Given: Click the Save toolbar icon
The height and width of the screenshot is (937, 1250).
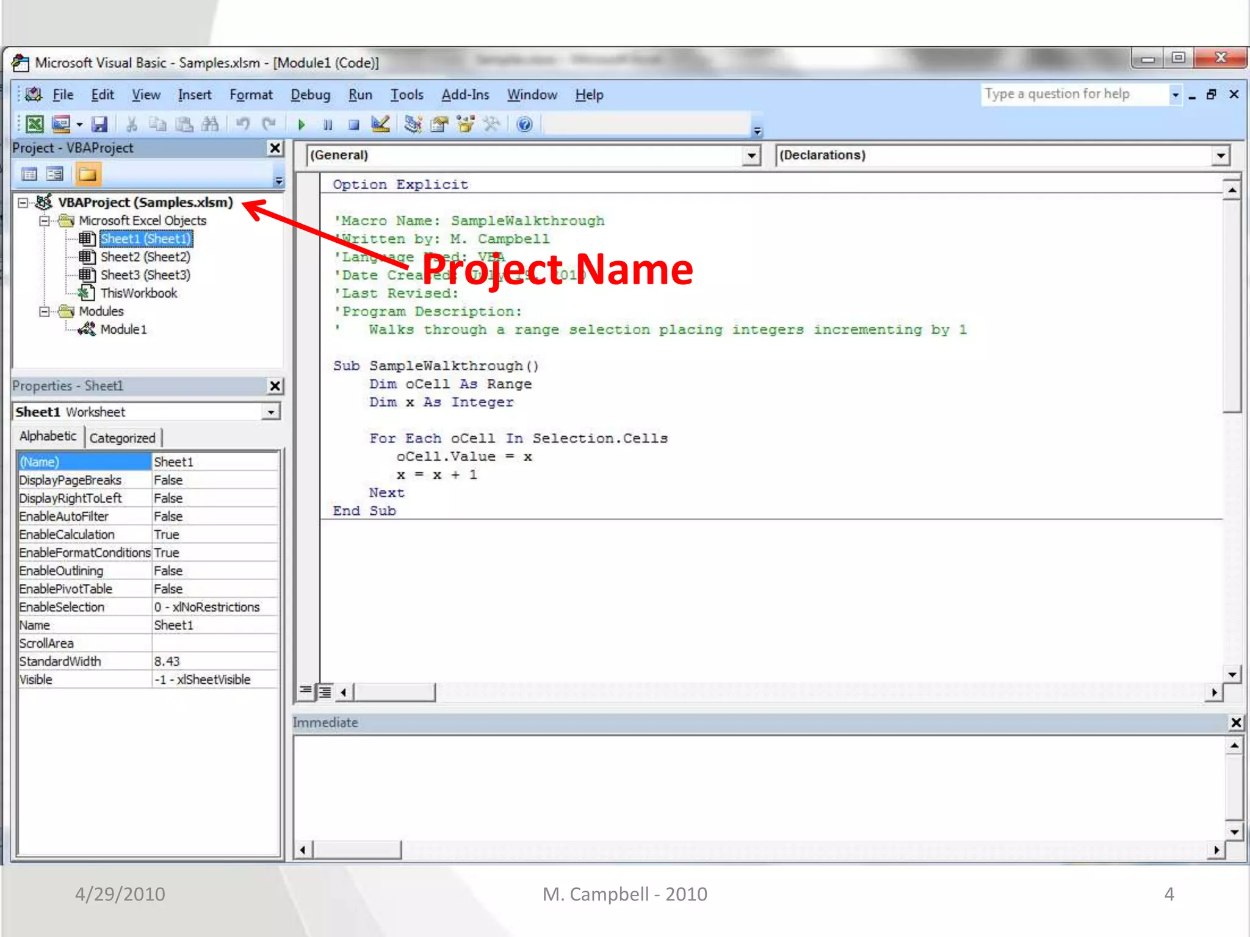Looking at the screenshot, I should point(99,124).
